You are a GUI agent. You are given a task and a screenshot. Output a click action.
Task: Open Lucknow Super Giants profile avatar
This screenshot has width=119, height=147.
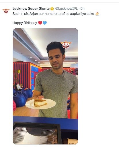6,11
